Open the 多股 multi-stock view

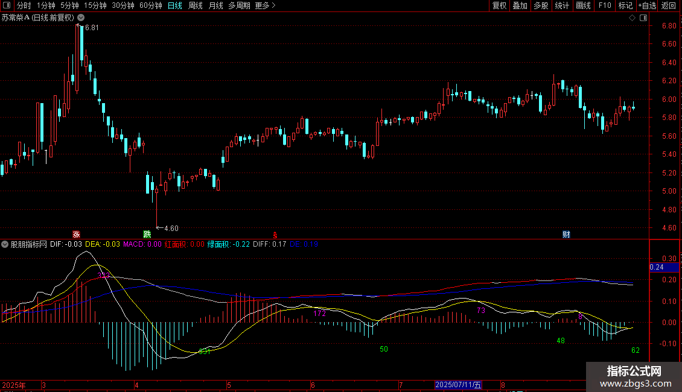[x=541, y=5]
